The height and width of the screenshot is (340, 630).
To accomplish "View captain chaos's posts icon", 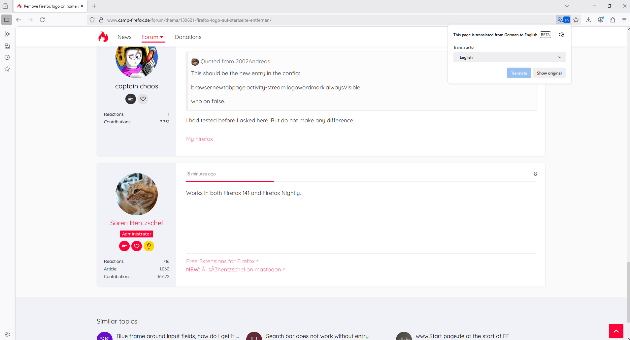I will tap(131, 99).
